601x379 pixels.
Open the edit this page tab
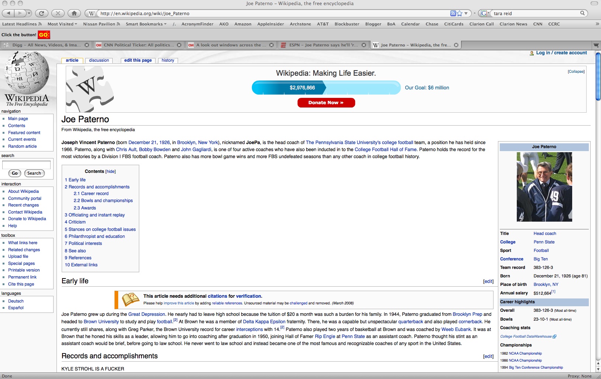tap(138, 60)
